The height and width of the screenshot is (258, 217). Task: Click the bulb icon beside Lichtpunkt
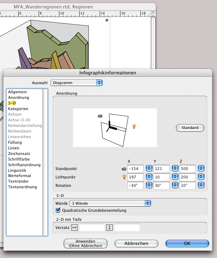click(x=124, y=177)
